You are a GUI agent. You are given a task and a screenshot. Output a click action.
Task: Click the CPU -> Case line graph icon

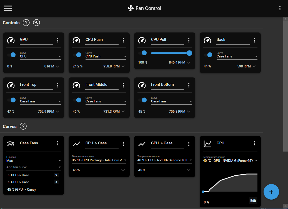[76, 144]
